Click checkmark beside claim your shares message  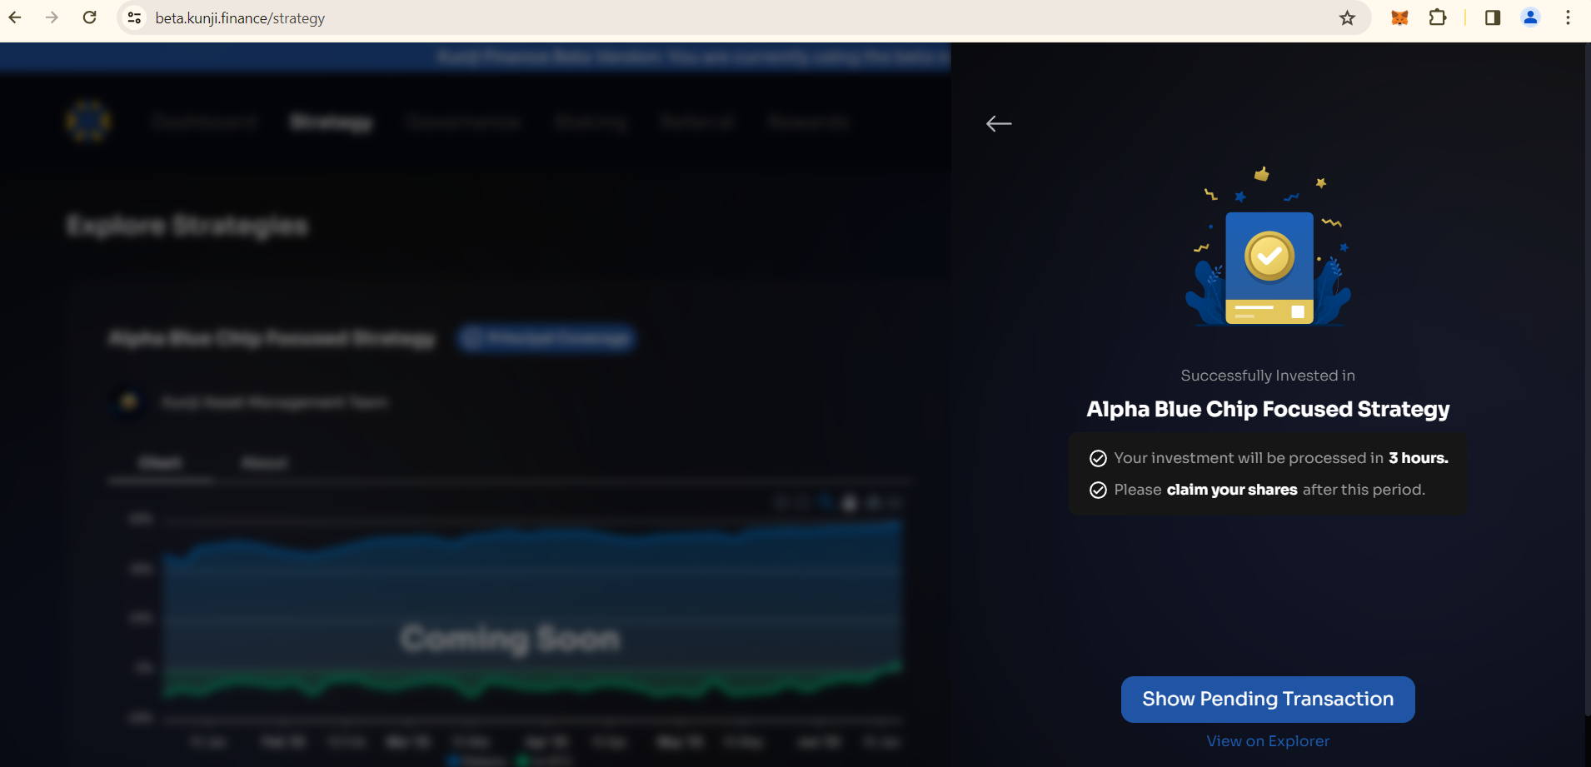pyautogui.click(x=1098, y=490)
